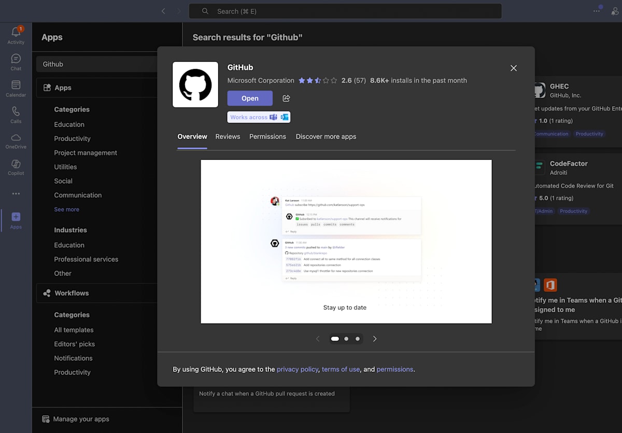The width and height of the screenshot is (622, 433).
Task: Open OneDrive from the sidebar
Action: [16, 141]
